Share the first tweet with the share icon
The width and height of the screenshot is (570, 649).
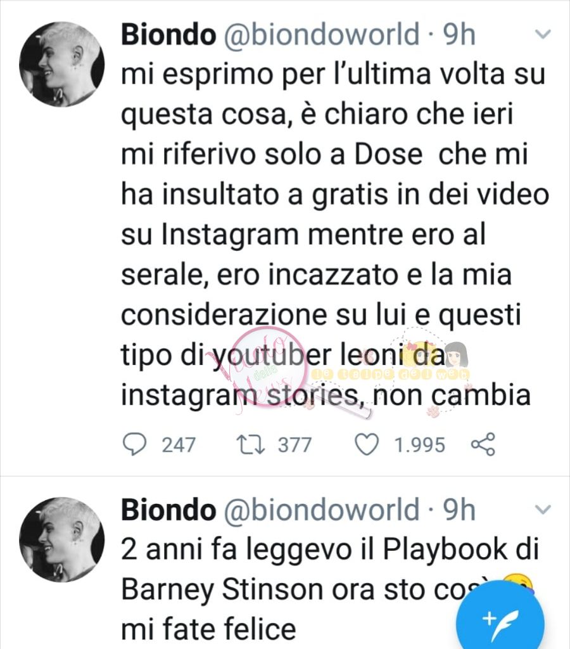pyautogui.click(x=483, y=444)
